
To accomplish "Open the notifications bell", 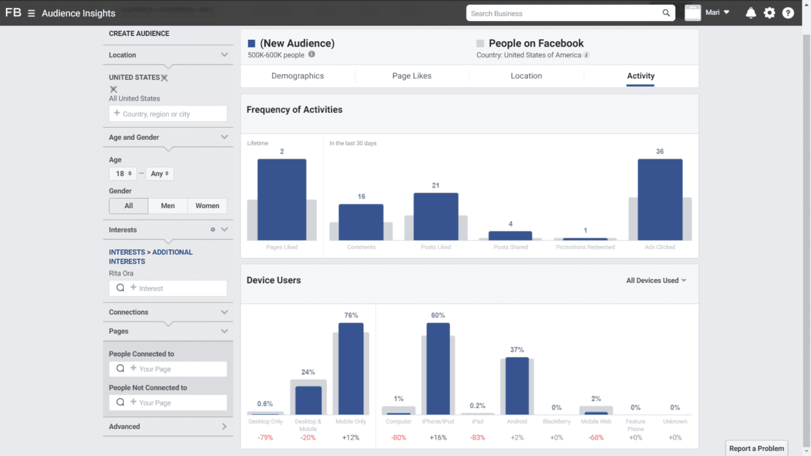I will (x=751, y=13).
